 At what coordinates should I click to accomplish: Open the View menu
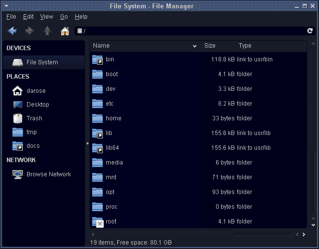tap(46, 17)
